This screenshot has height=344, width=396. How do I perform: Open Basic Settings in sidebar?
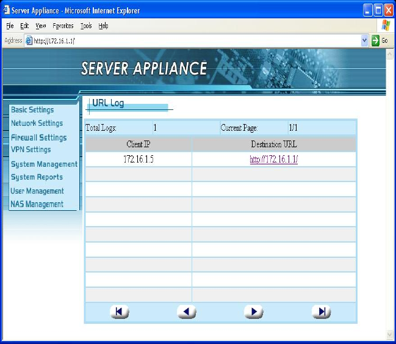click(x=32, y=110)
